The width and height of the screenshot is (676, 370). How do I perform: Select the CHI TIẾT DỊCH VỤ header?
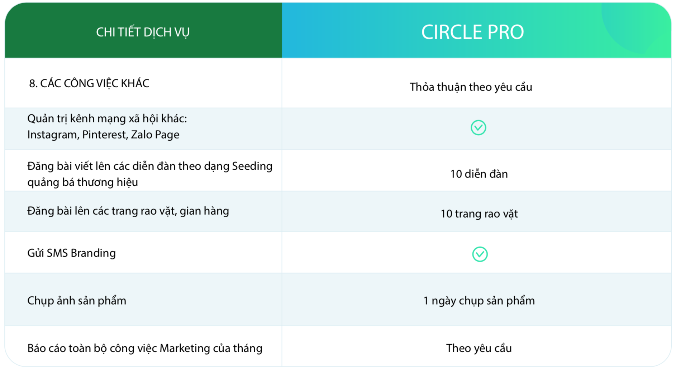[x=143, y=32]
